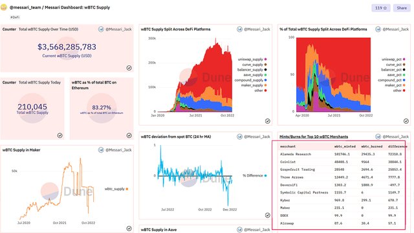Toggle curve_pct series in legend
Viewport: 414px width, 233px height.
395,65
